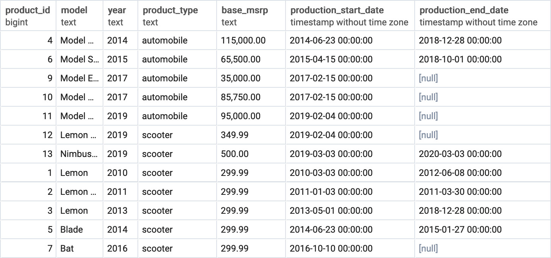
Task: Click end date 2018-10-01 00:00:00
Action: pos(483,59)
